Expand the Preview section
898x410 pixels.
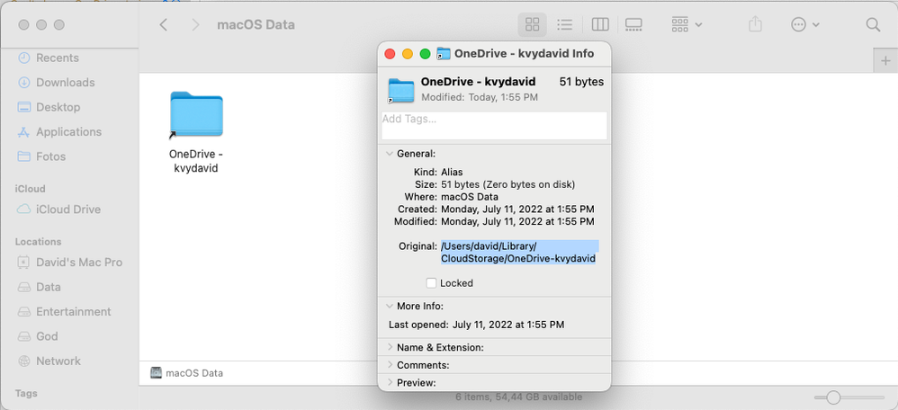(390, 382)
